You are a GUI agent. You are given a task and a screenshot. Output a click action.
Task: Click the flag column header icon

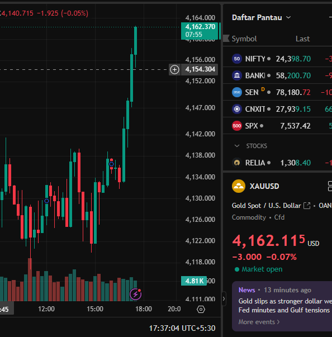click(x=226, y=39)
